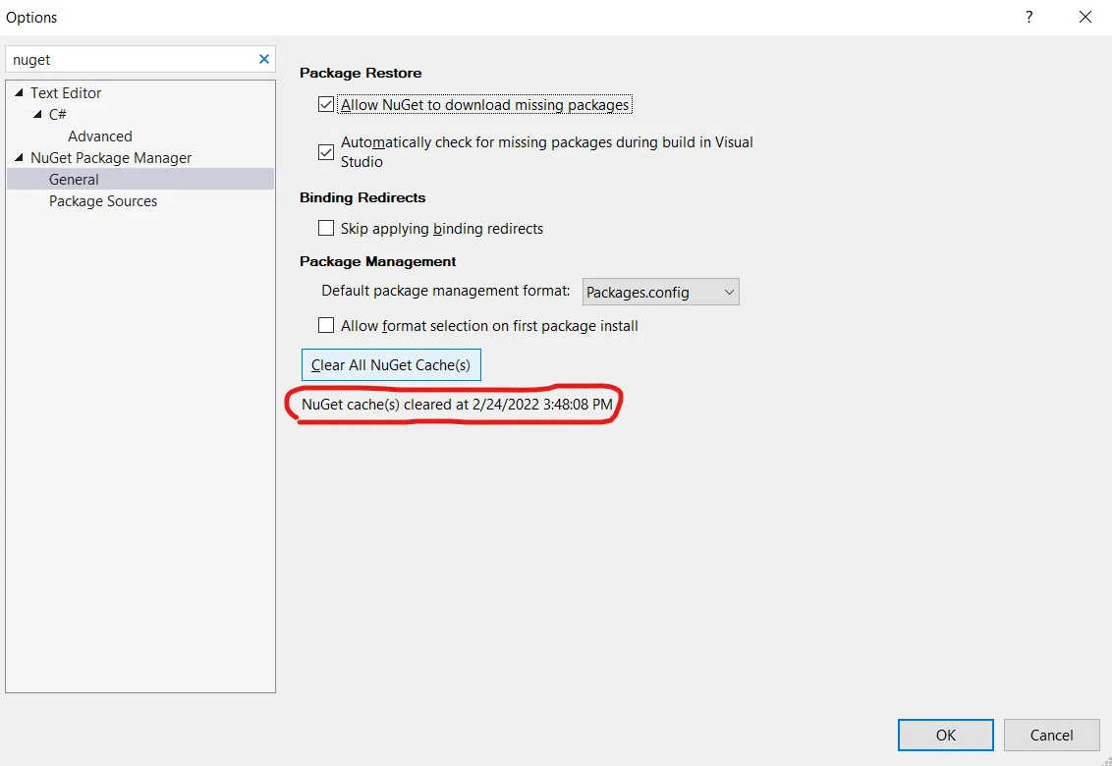Check Allow format selection on first install
Screen dimensions: 1112x766
click(x=326, y=326)
